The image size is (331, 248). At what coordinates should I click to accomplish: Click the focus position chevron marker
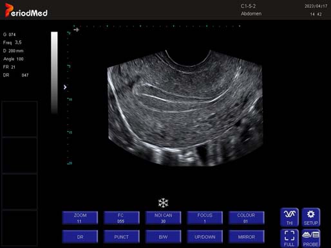pos(65,87)
